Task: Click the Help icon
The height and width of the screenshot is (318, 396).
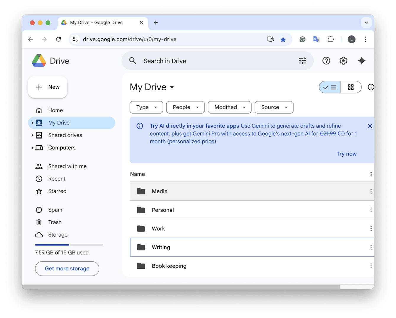Action: point(326,60)
